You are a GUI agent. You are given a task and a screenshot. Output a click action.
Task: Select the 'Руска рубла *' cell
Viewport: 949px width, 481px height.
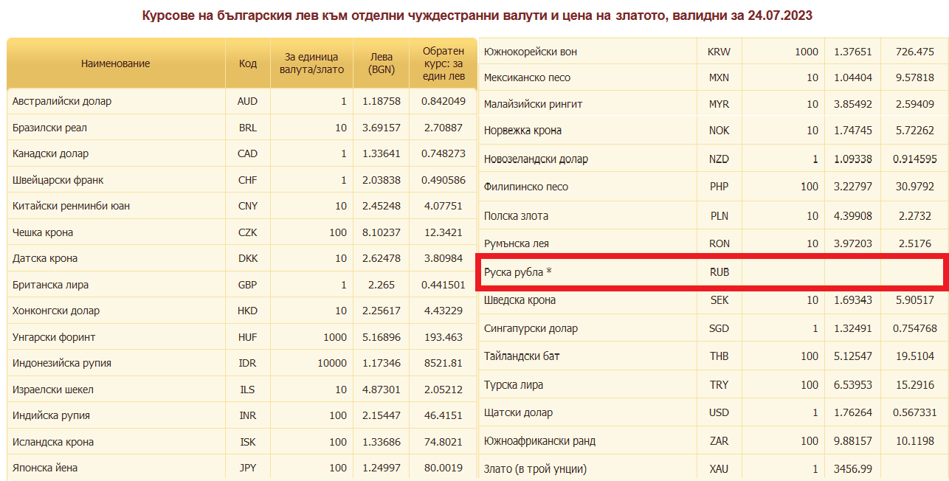coord(518,272)
